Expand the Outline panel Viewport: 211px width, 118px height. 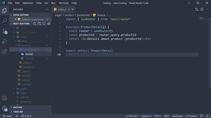click(17, 107)
